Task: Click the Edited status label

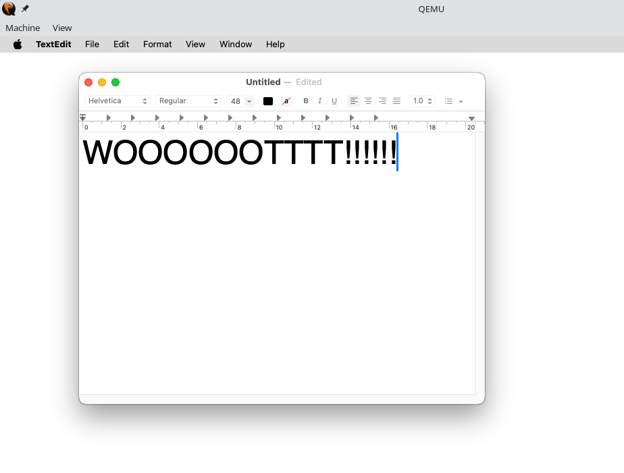Action: pyautogui.click(x=309, y=82)
